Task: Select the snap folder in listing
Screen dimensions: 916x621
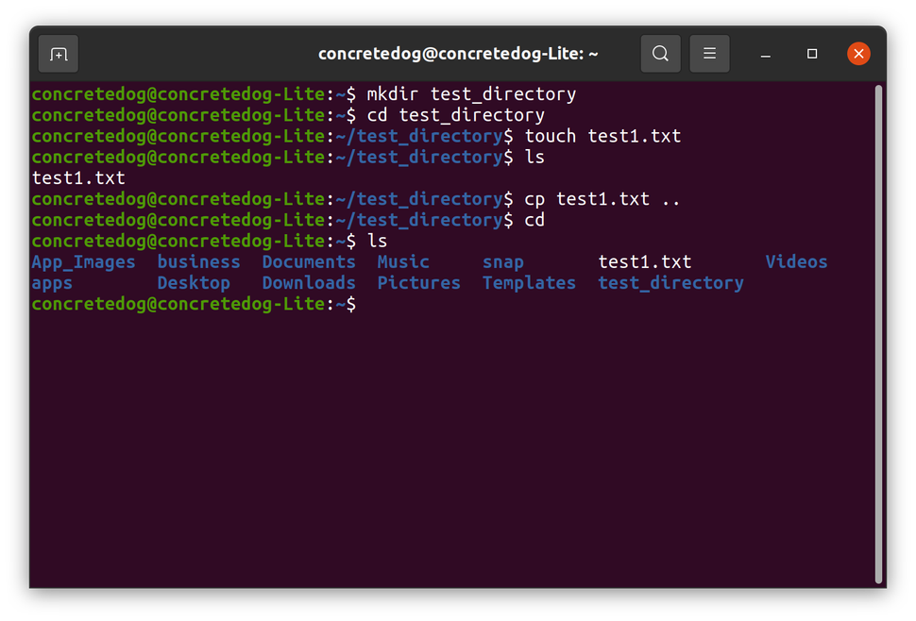Action: tap(503, 261)
